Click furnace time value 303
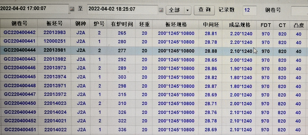The height and width of the screenshot is (135, 308). [122, 77]
